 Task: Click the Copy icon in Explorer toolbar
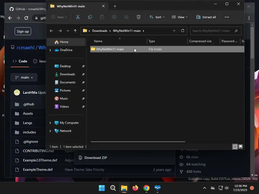coord(90,17)
